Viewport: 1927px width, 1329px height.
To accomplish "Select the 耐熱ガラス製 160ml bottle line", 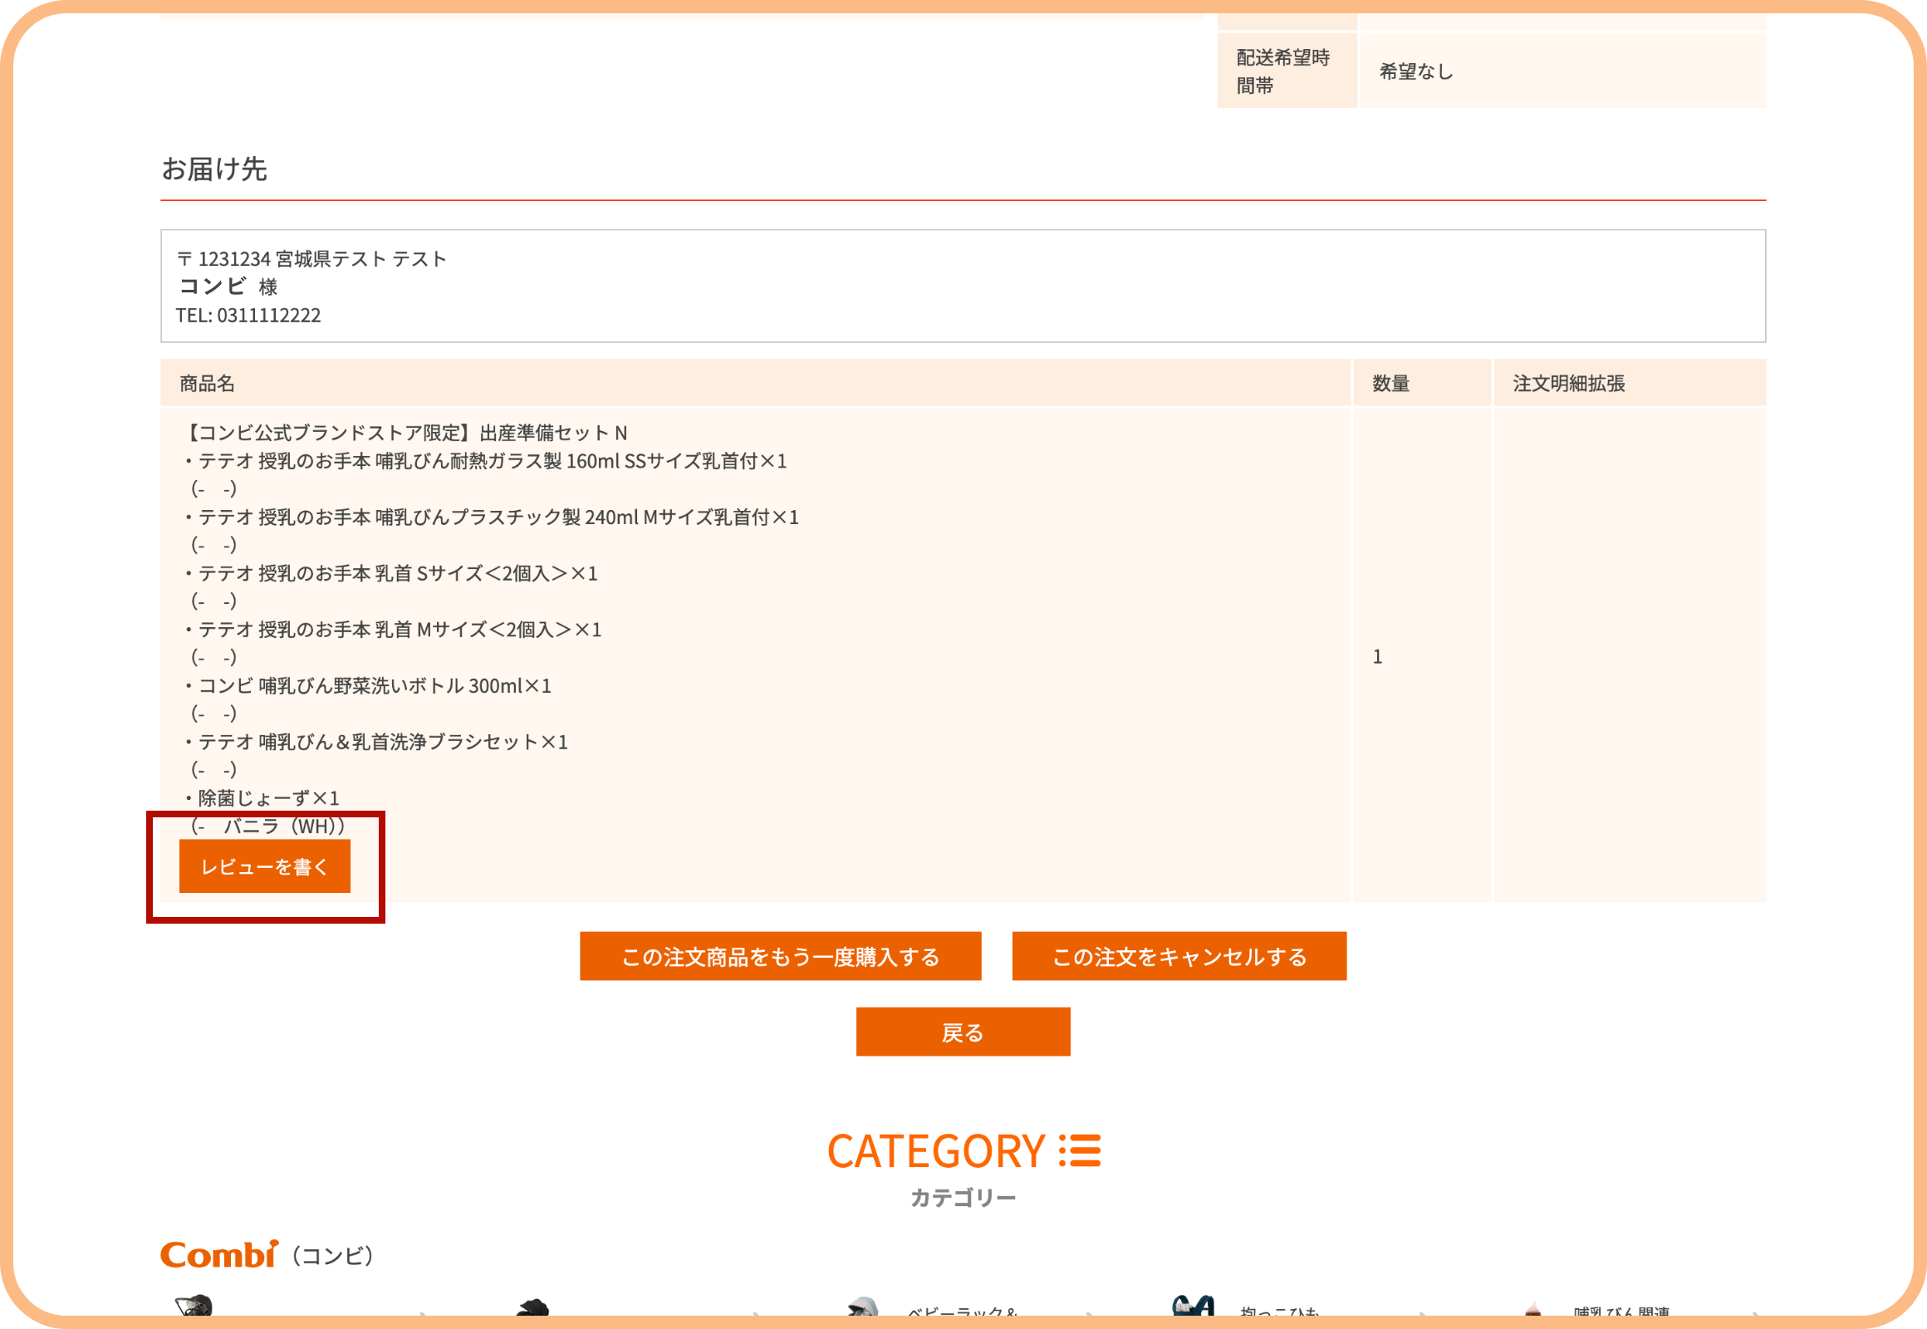I will pos(486,461).
